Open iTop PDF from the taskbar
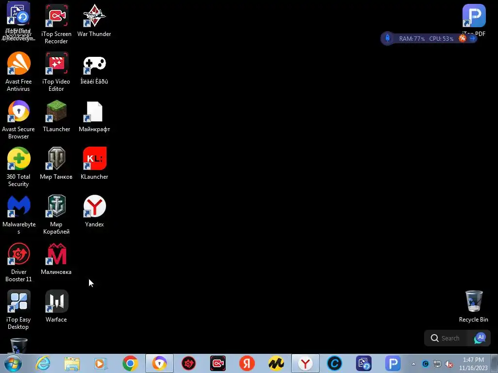Image resolution: width=498 pixels, height=373 pixels. click(393, 363)
